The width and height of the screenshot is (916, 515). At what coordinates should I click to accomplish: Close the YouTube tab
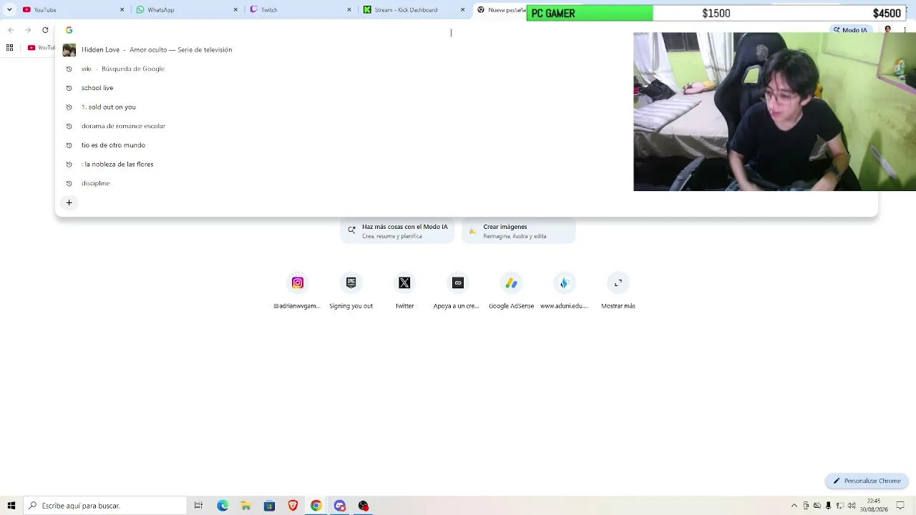[x=122, y=9]
